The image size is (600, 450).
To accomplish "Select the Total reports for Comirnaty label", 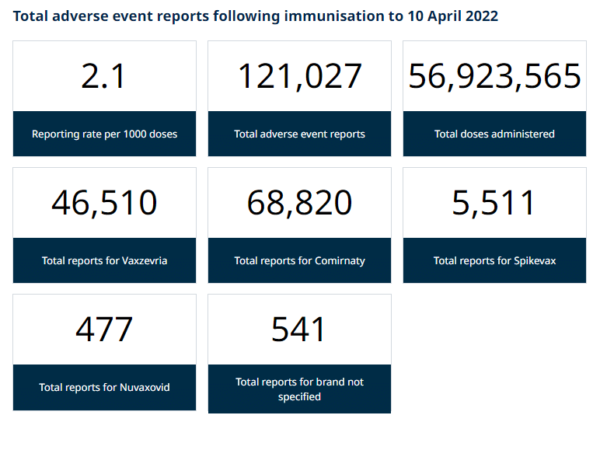I will coord(299,260).
